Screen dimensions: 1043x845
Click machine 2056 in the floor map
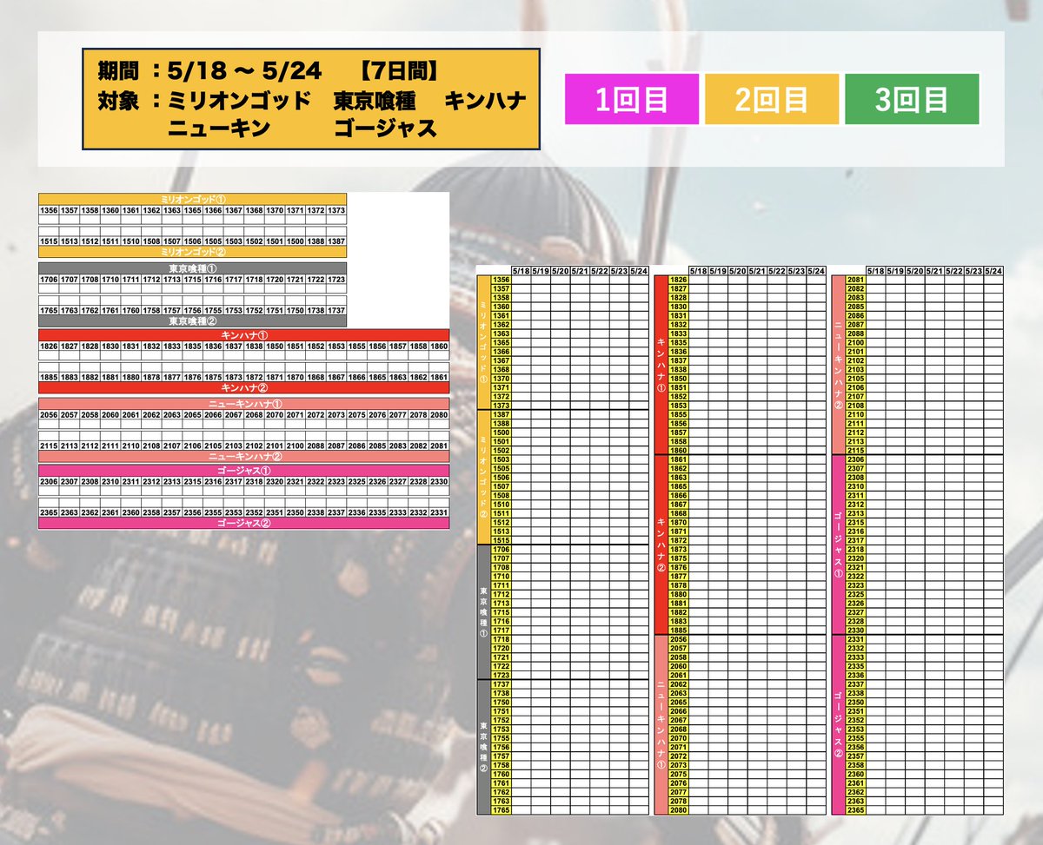tap(49, 415)
